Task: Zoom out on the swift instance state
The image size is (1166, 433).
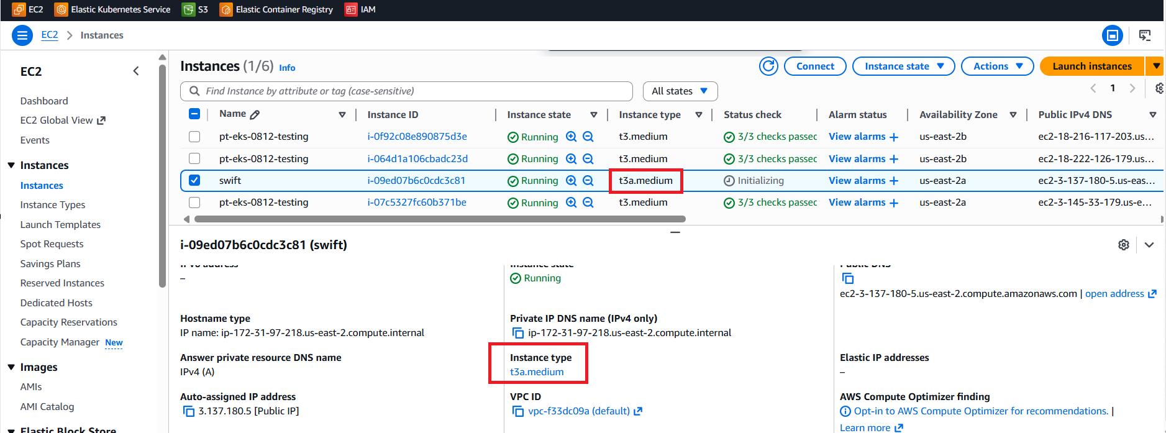Action: 588,181
